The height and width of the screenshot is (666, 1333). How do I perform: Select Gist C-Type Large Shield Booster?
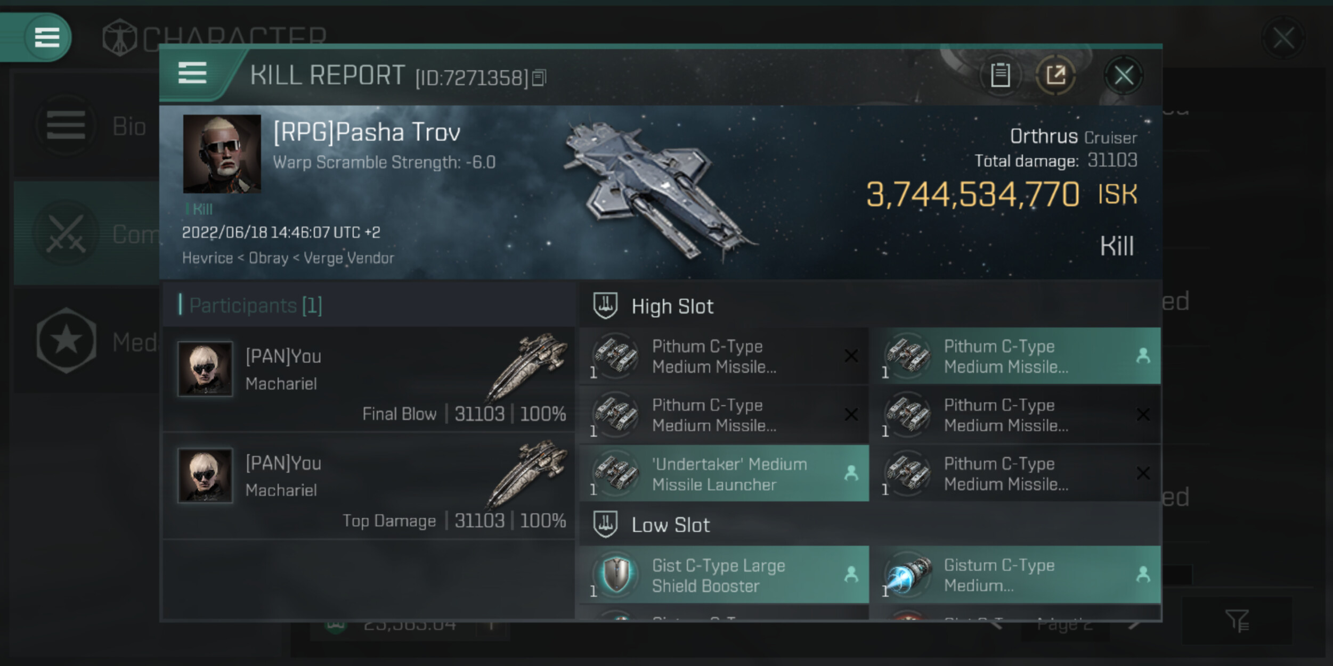(724, 575)
